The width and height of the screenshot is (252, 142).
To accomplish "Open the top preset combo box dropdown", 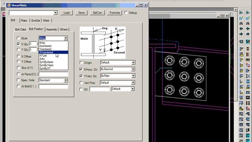I will [x=55, y=13].
